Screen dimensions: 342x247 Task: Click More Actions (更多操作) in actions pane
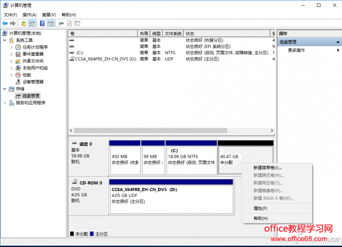(x=296, y=50)
